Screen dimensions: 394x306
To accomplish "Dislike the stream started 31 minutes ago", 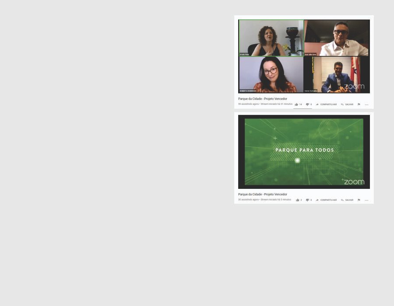I will tap(307, 104).
